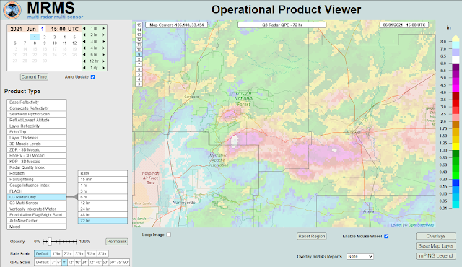Click the Current Time button

pyautogui.click(x=34, y=76)
